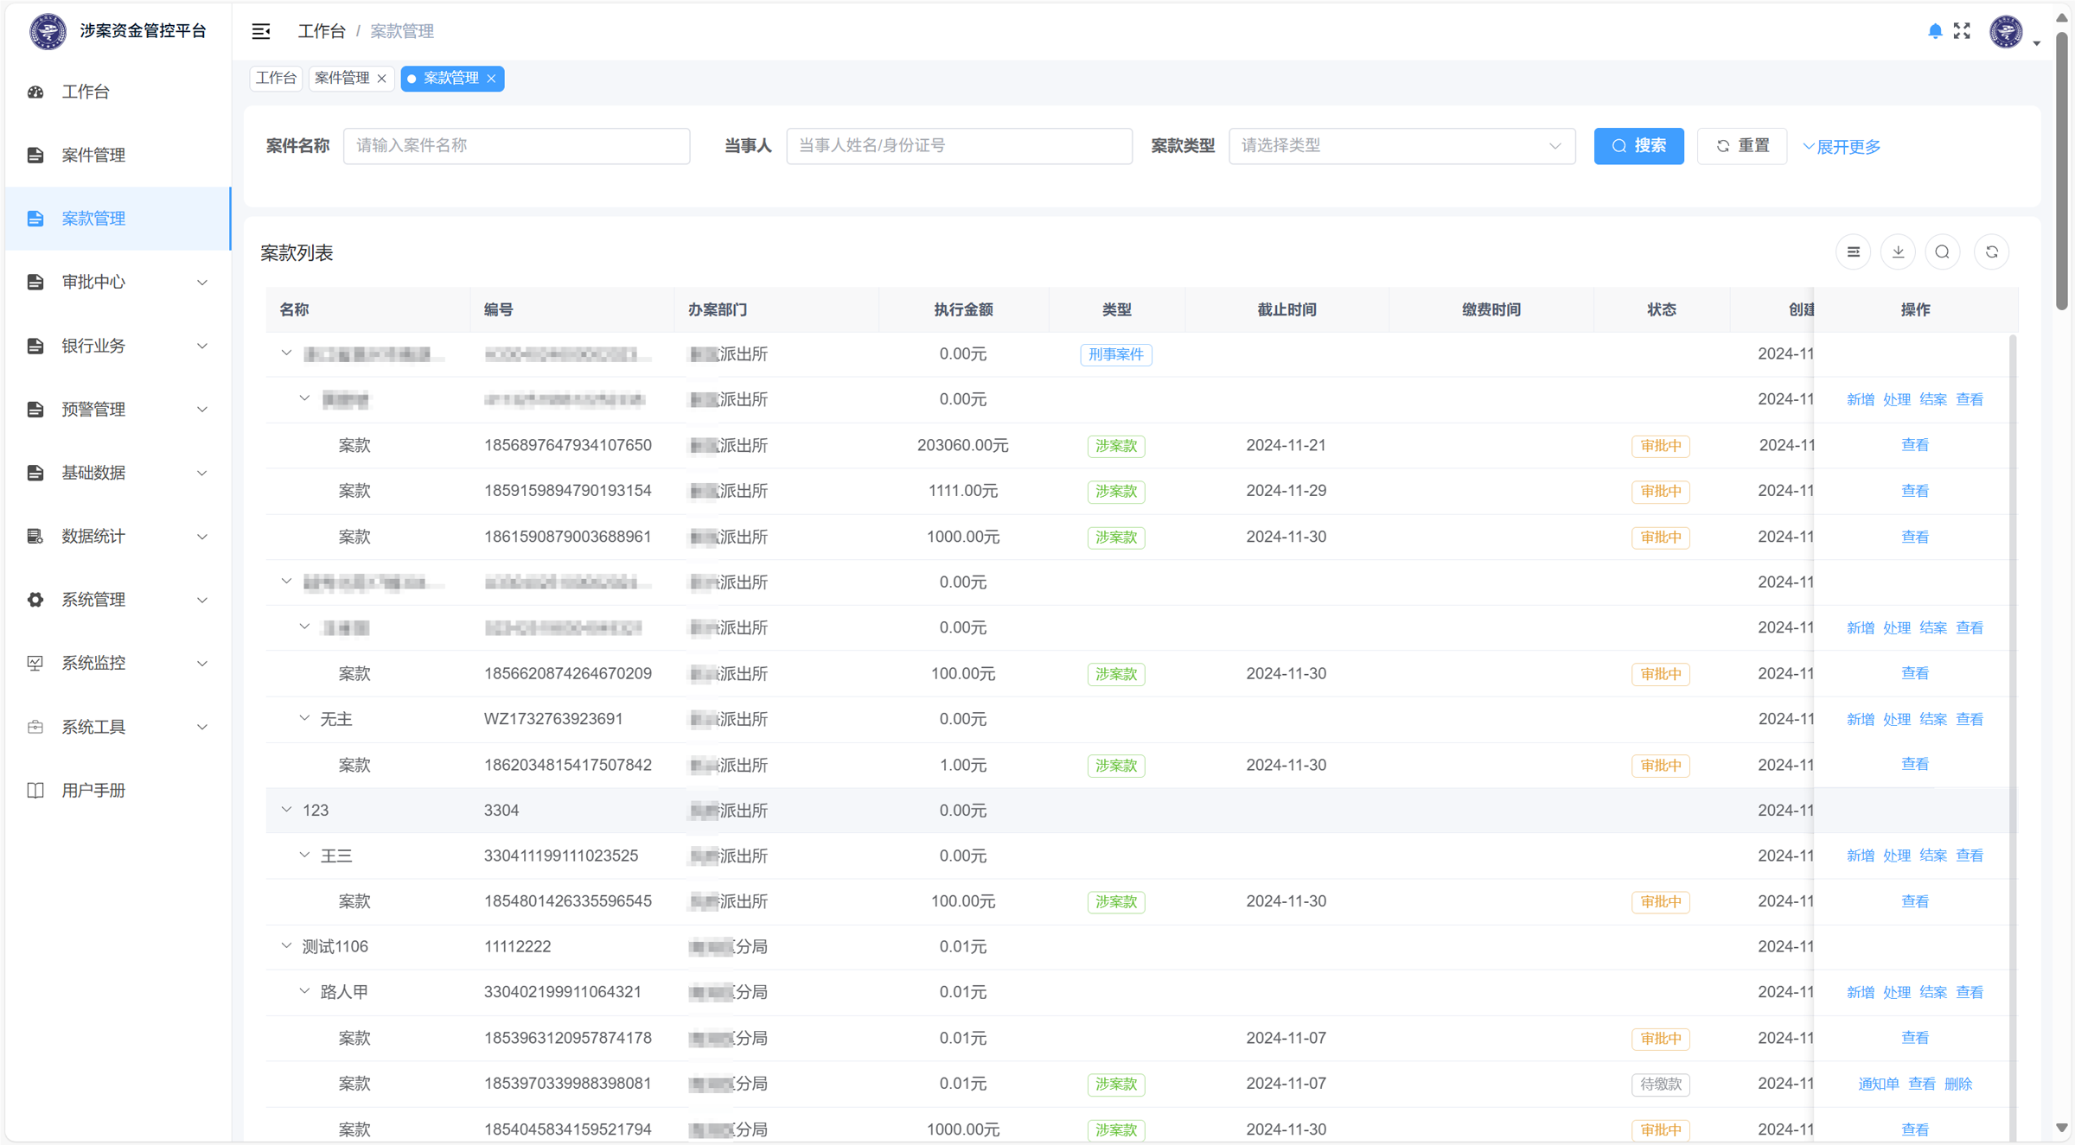2075x1145 pixels.
Task: Collapse the 无主 tree row
Action: click(x=304, y=718)
